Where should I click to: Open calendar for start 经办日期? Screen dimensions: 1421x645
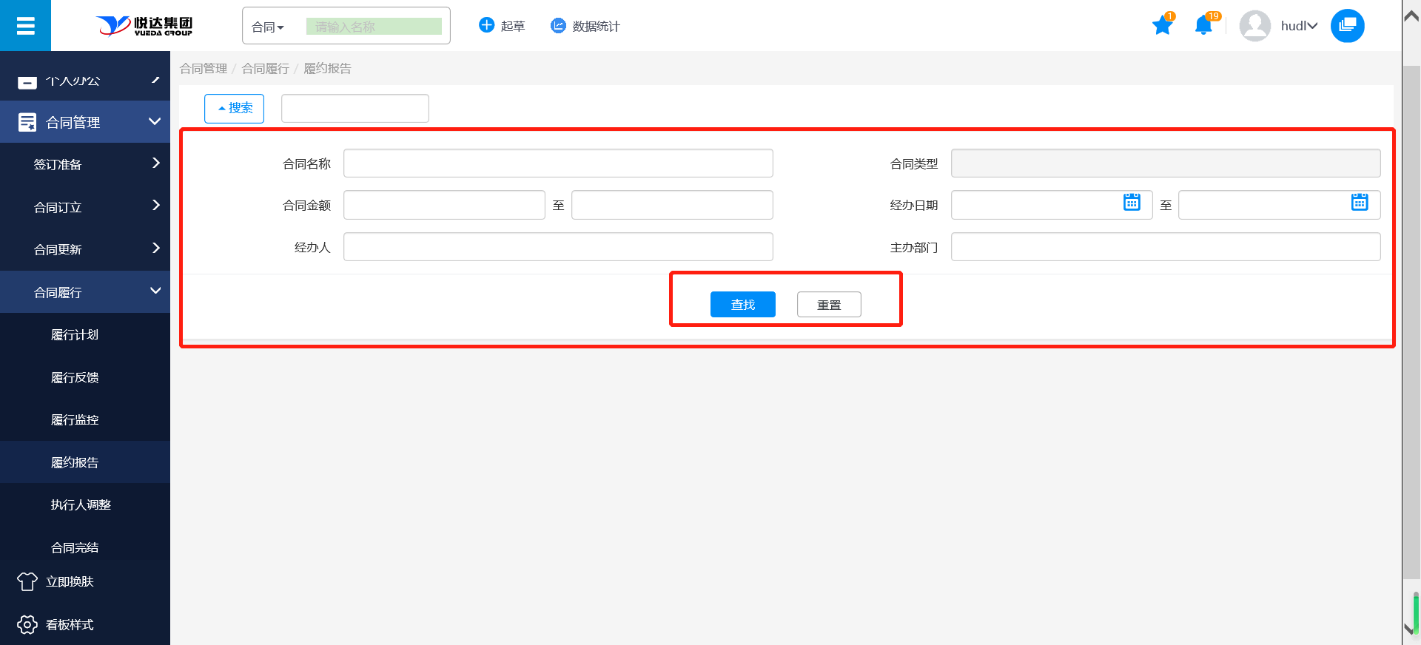[x=1132, y=203]
